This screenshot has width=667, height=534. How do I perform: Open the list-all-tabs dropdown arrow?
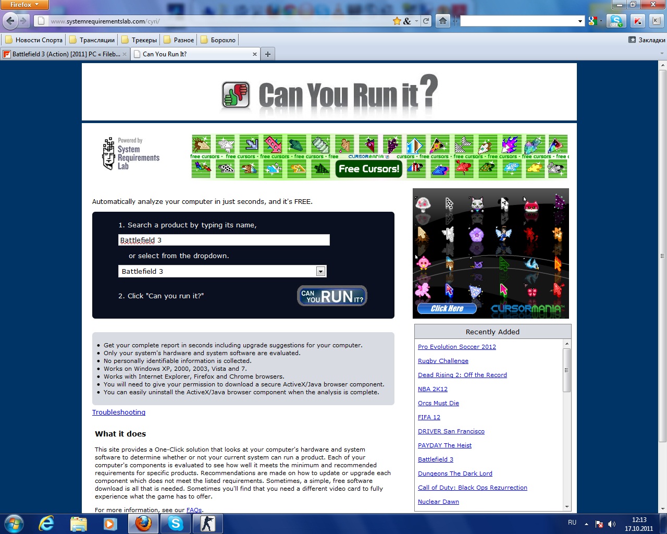662,54
